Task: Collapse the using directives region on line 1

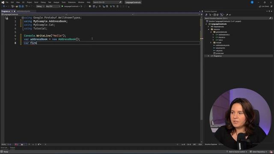Action: pos(23,18)
